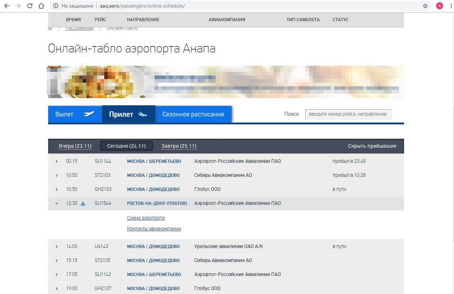The image size is (454, 294).
Task: Expand the 00:15 SU1144 flight row
Action: [x=56, y=161]
